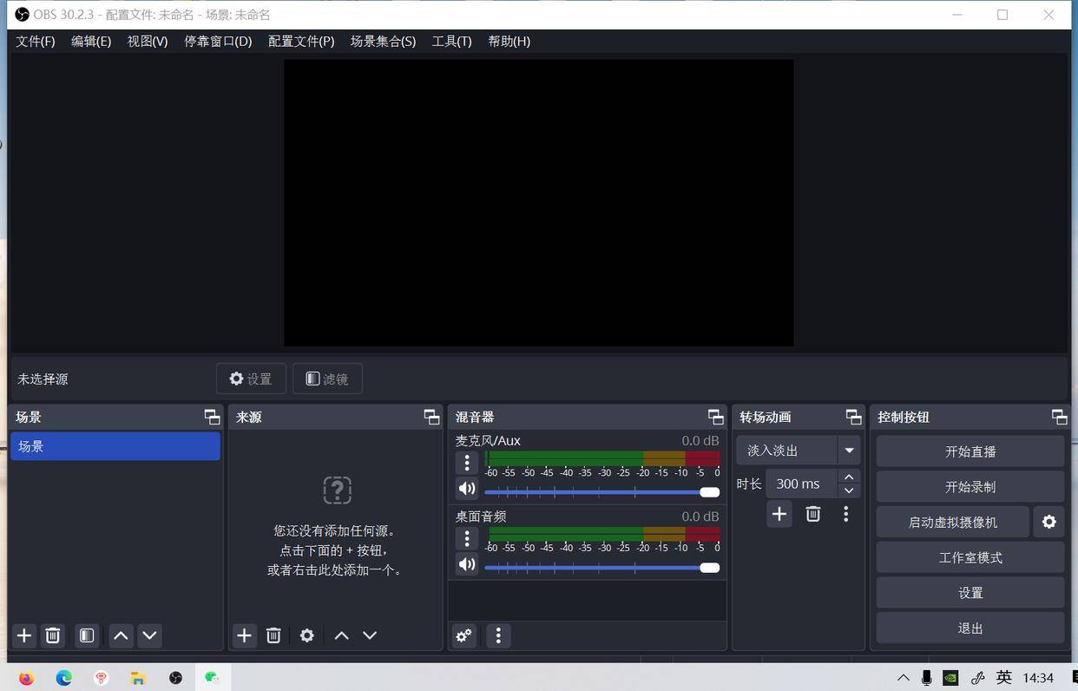Open 麦克风/Aux three-dot options menu

(467, 463)
